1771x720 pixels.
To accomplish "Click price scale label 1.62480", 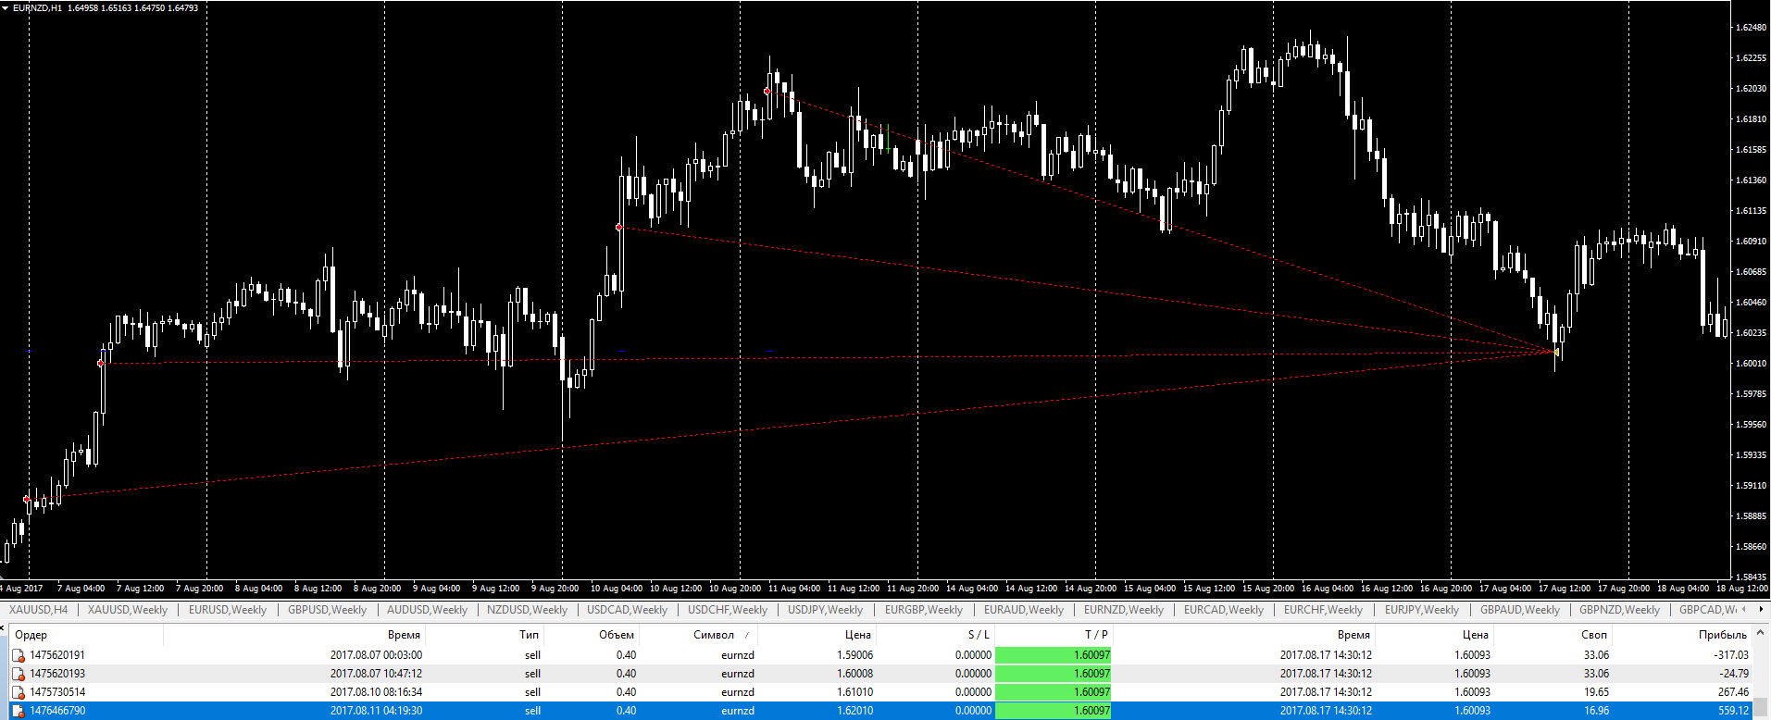I will pos(1752,28).
